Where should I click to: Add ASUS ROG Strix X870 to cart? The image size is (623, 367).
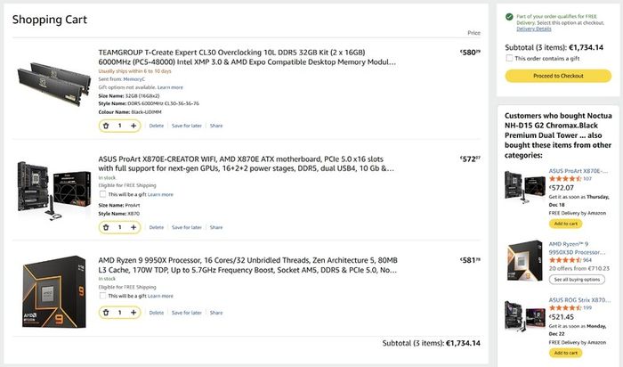click(x=565, y=353)
